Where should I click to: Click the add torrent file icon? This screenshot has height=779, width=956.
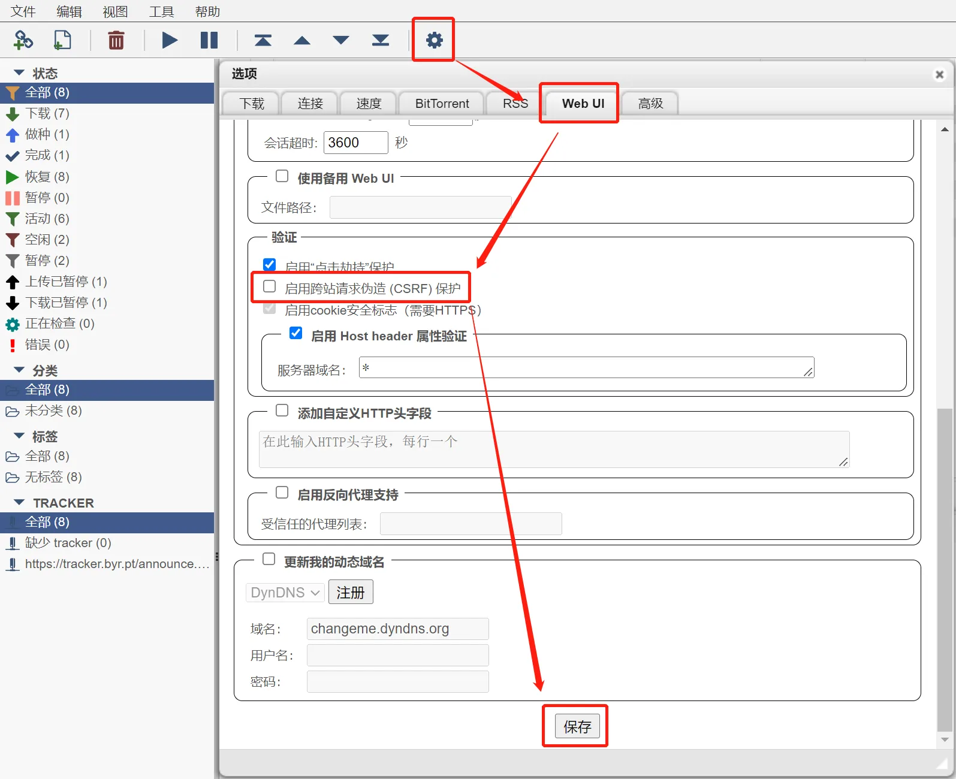coord(62,40)
